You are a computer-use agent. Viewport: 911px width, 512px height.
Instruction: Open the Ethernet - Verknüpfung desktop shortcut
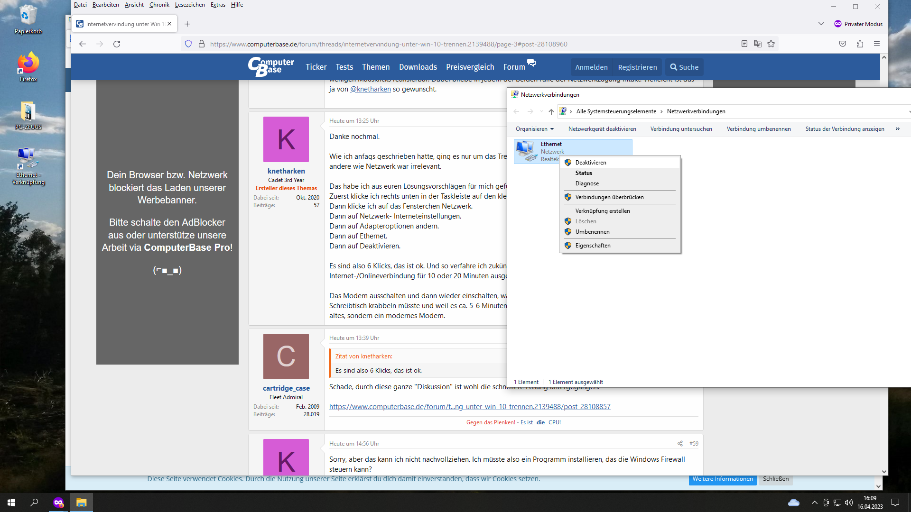pyautogui.click(x=28, y=166)
